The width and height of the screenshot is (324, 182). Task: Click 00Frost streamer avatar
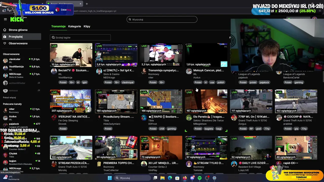pyautogui.click(x=144, y=118)
